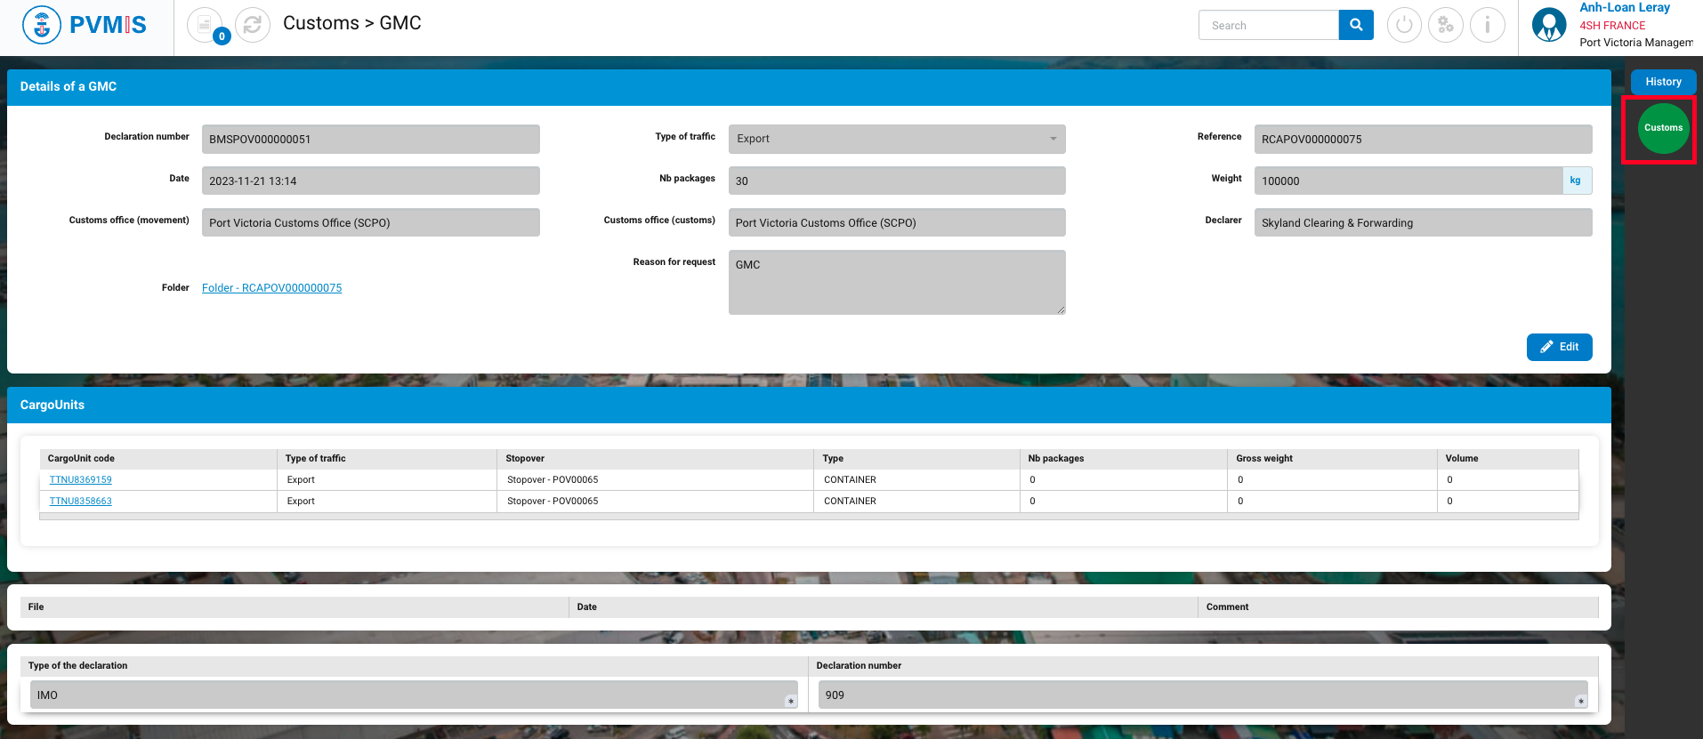Click inside the Search field

[1269, 26]
